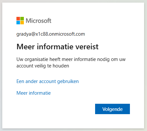The image size is (147, 131).
Task: Click empty white area left of Volgende
Action: click(x=54, y=109)
